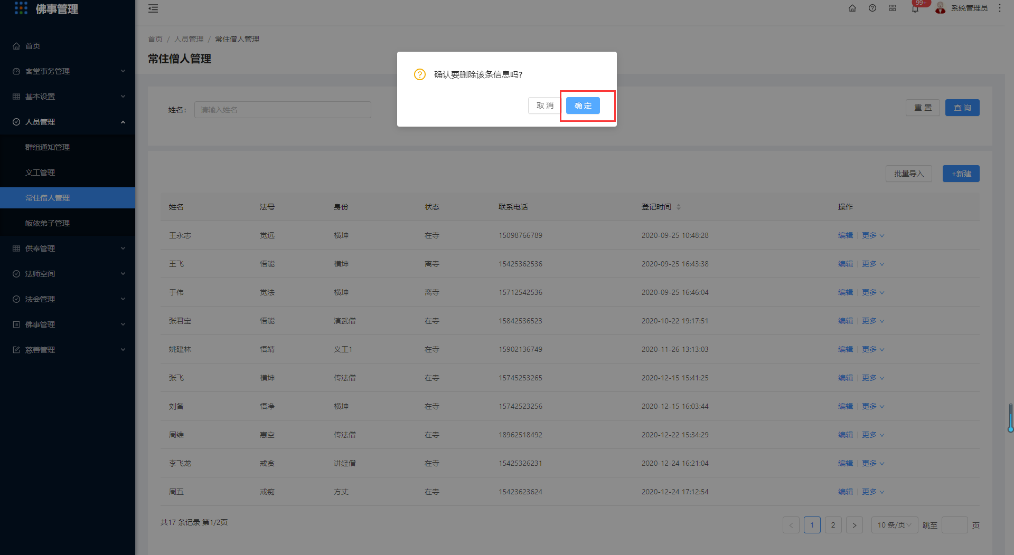
Task: Expand the 基本设置 menu
Action: [x=123, y=97]
